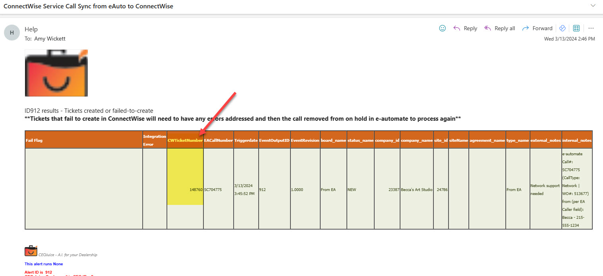Screen dimensions: 603x276
Task: Click the EventOutputID column header
Action: click(x=274, y=140)
